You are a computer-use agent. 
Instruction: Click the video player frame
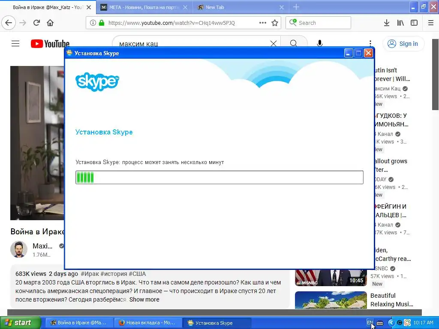click(x=37, y=143)
